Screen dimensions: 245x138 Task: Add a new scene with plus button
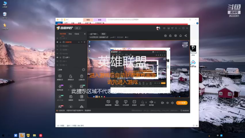[85, 34]
